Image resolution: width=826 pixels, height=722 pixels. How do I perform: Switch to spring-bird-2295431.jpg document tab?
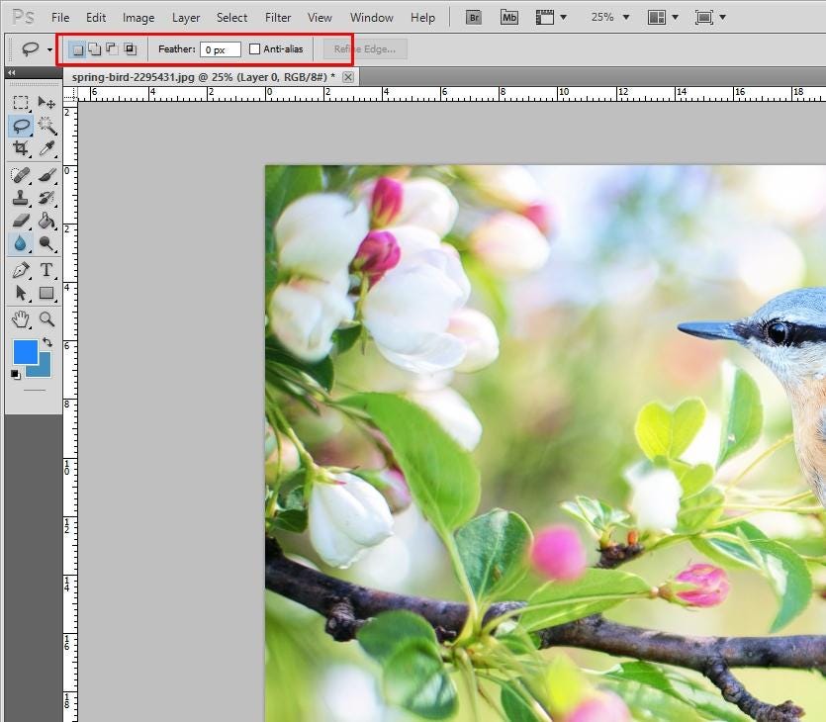204,77
